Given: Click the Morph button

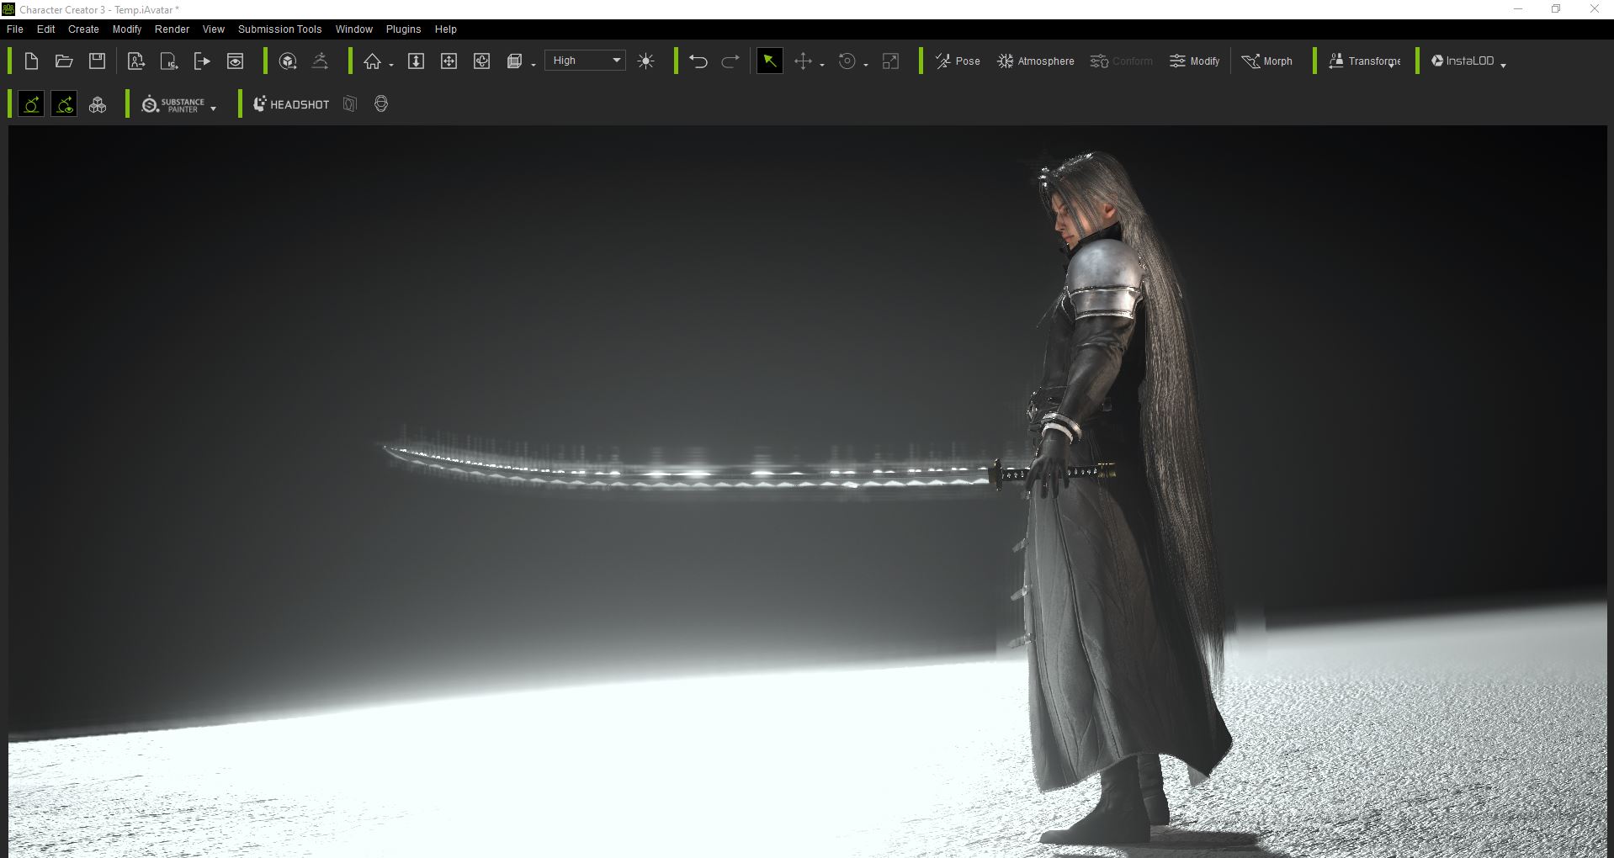Looking at the screenshot, I should (x=1266, y=61).
